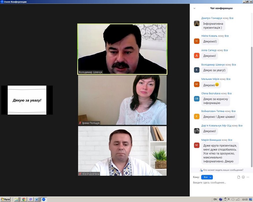Image resolution: width=253 pixels, height=202 pixels.
Task: Open Chrome from the taskbar
Action: pos(24,199)
